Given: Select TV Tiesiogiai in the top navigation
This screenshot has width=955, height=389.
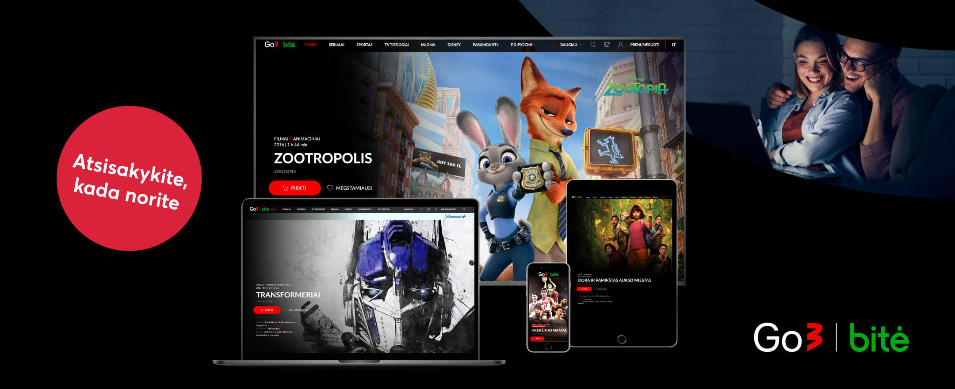Looking at the screenshot, I should coord(396,45).
